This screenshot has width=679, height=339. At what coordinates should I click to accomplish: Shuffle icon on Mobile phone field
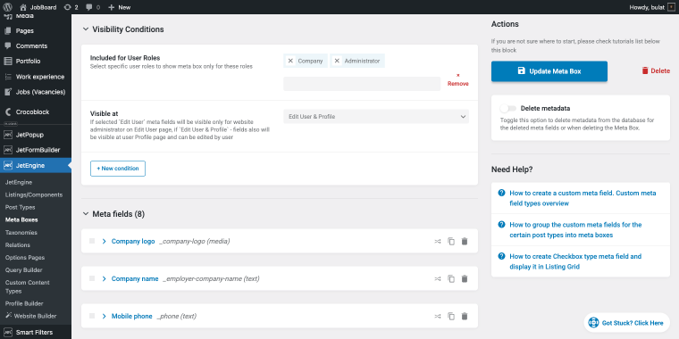click(x=438, y=317)
